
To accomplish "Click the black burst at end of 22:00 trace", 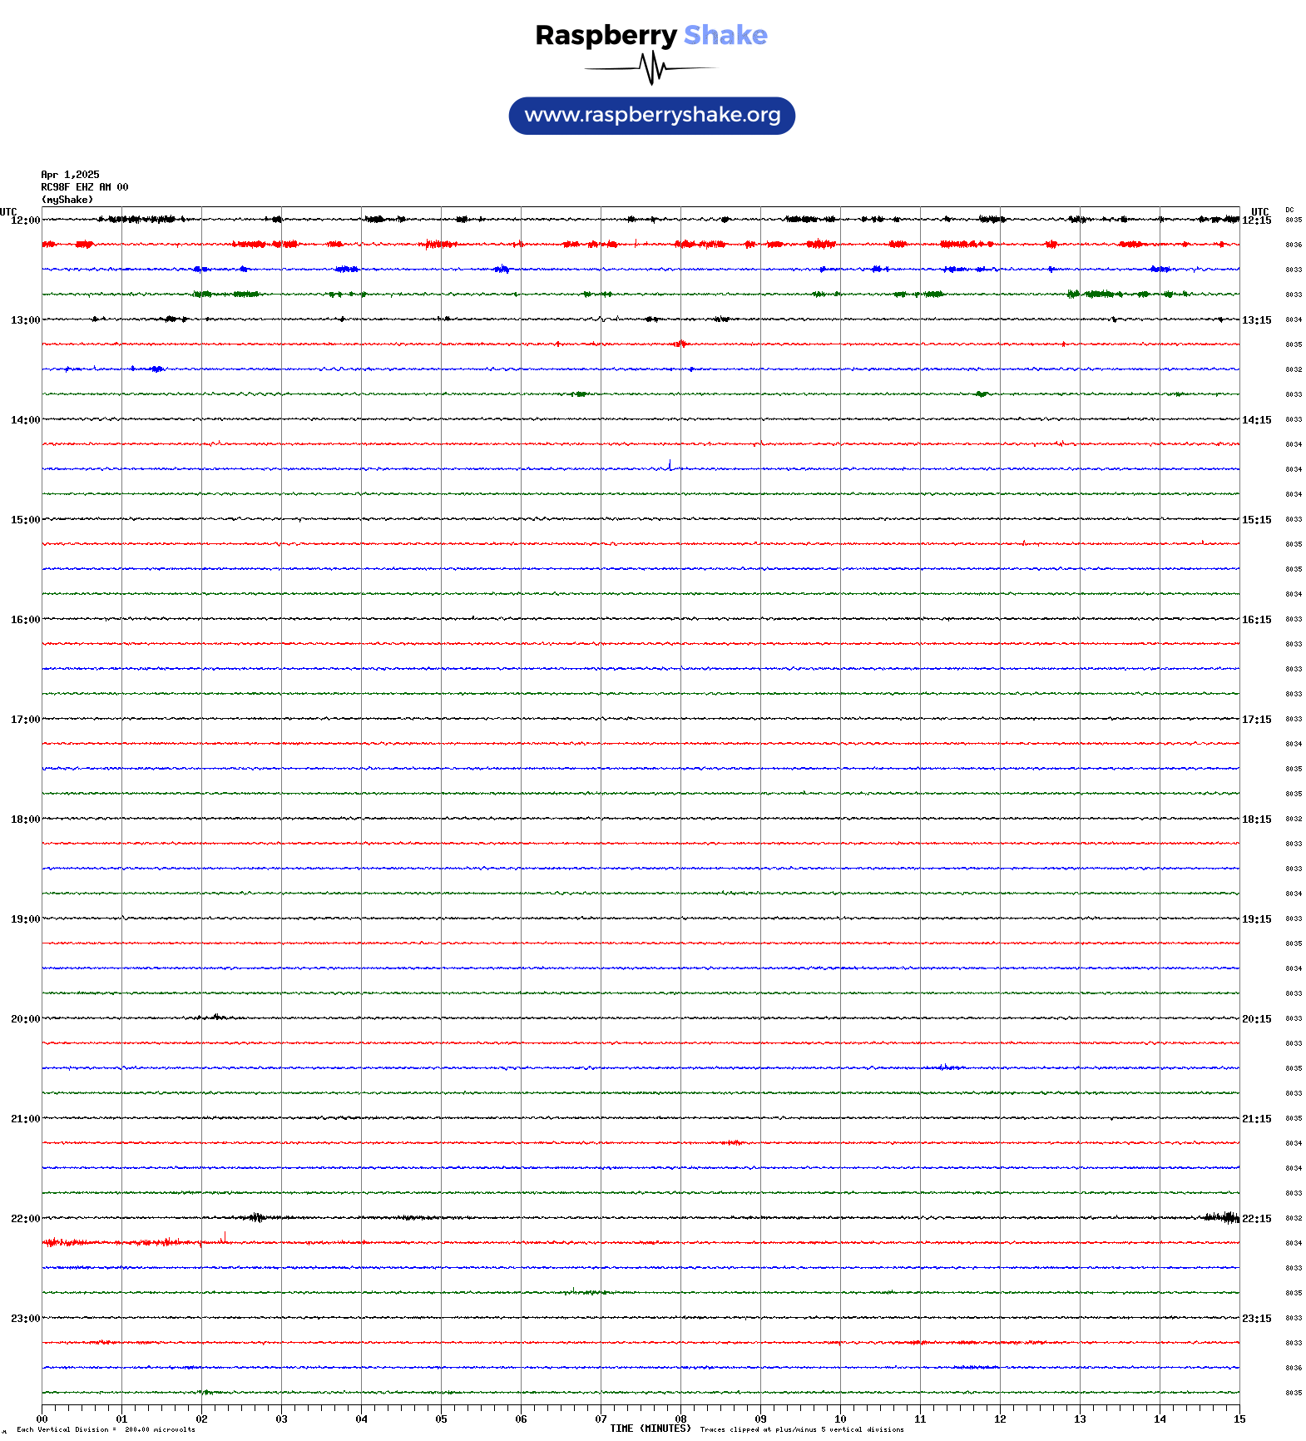I will 1220,1217.
